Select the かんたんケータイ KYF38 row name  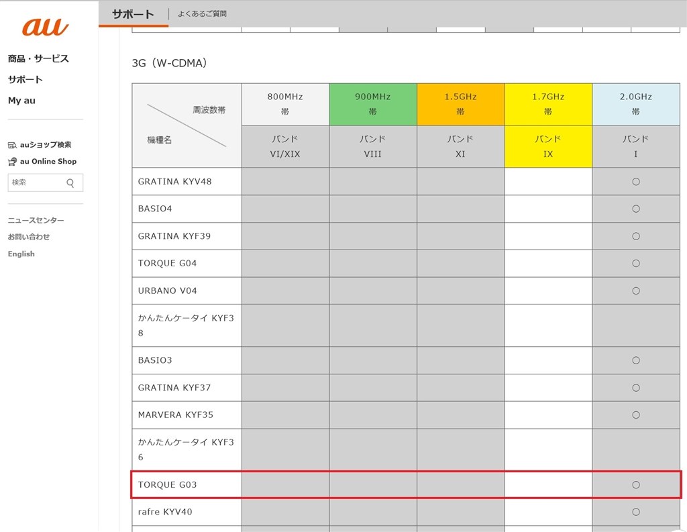pyautogui.click(x=187, y=325)
